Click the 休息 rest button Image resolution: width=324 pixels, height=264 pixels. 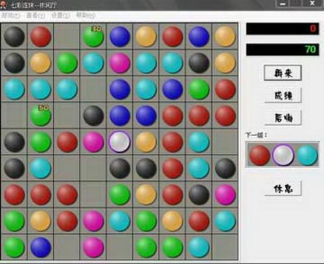click(x=283, y=188)
